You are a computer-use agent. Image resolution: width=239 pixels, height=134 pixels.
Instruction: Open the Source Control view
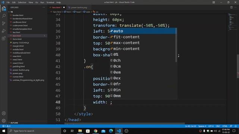pyautogui.click(x=4, y=23)
